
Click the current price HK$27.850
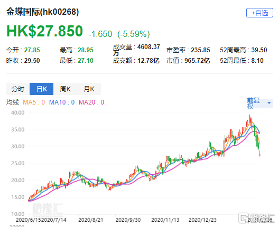[45, 31]
